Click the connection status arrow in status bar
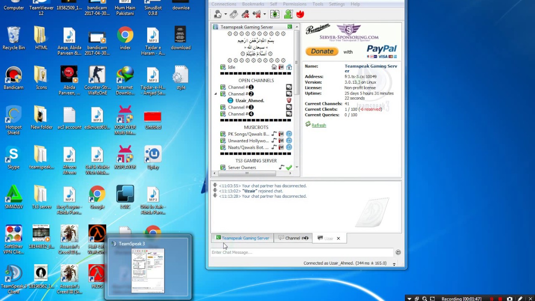The height and width of the screenshot is (301, 535). [394, 264]
